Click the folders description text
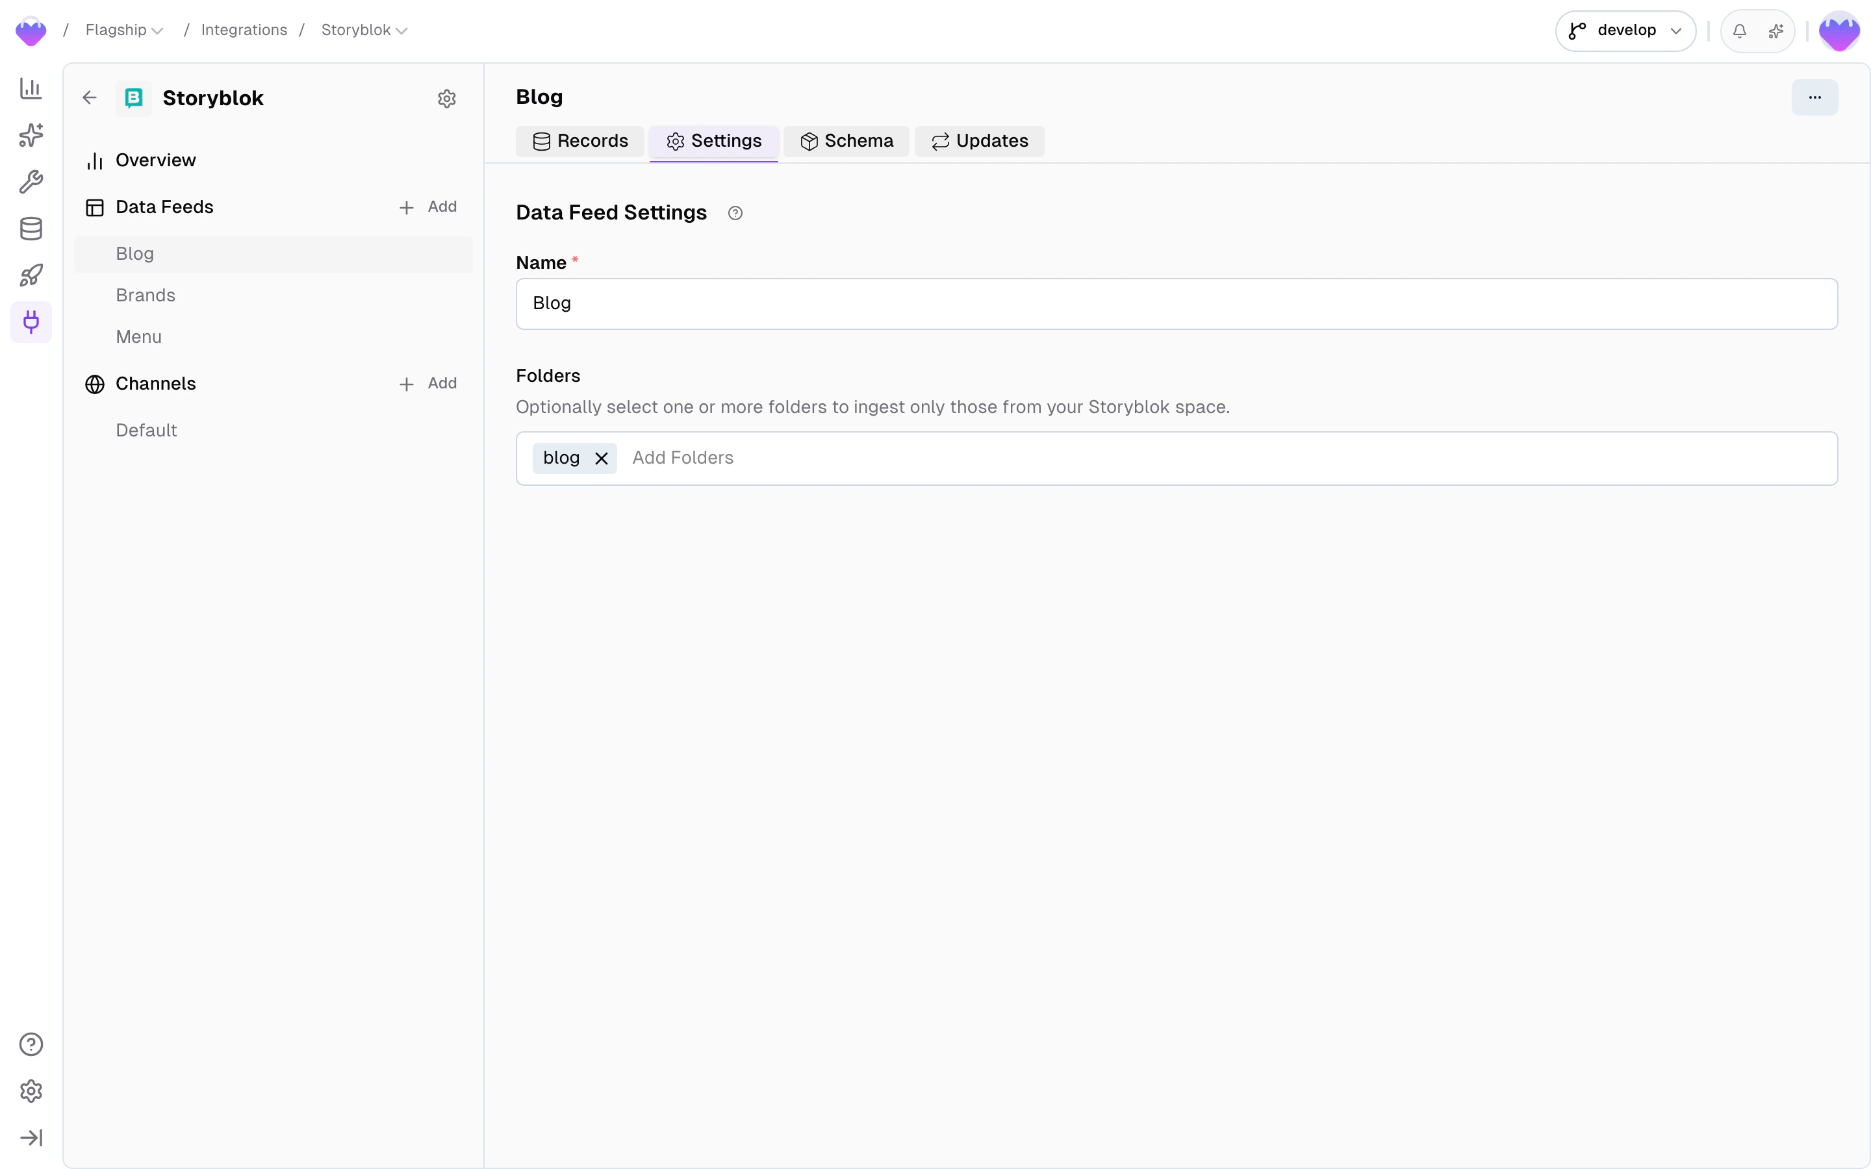The width and height of the screenshot is (1871, 1169). pyautogui.click(x=873, y=407)
